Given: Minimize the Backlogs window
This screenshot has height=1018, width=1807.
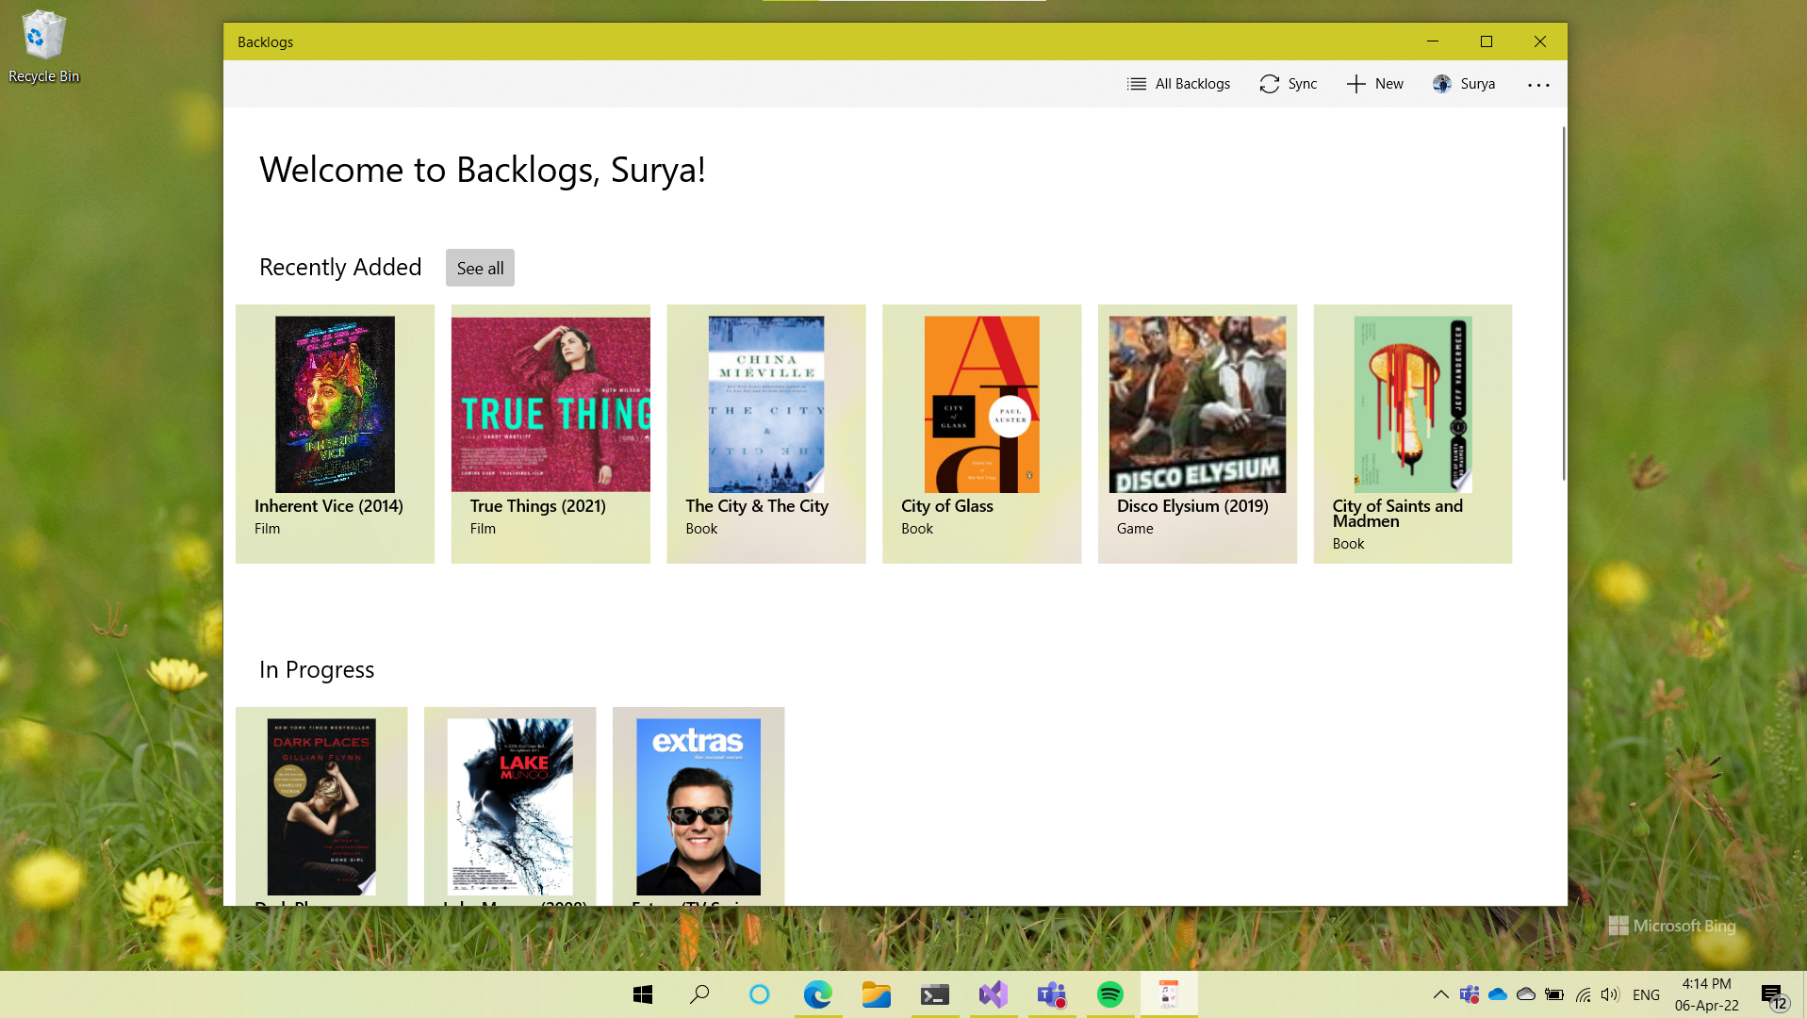Looking at the screenshot, I should coord(1433,41).
